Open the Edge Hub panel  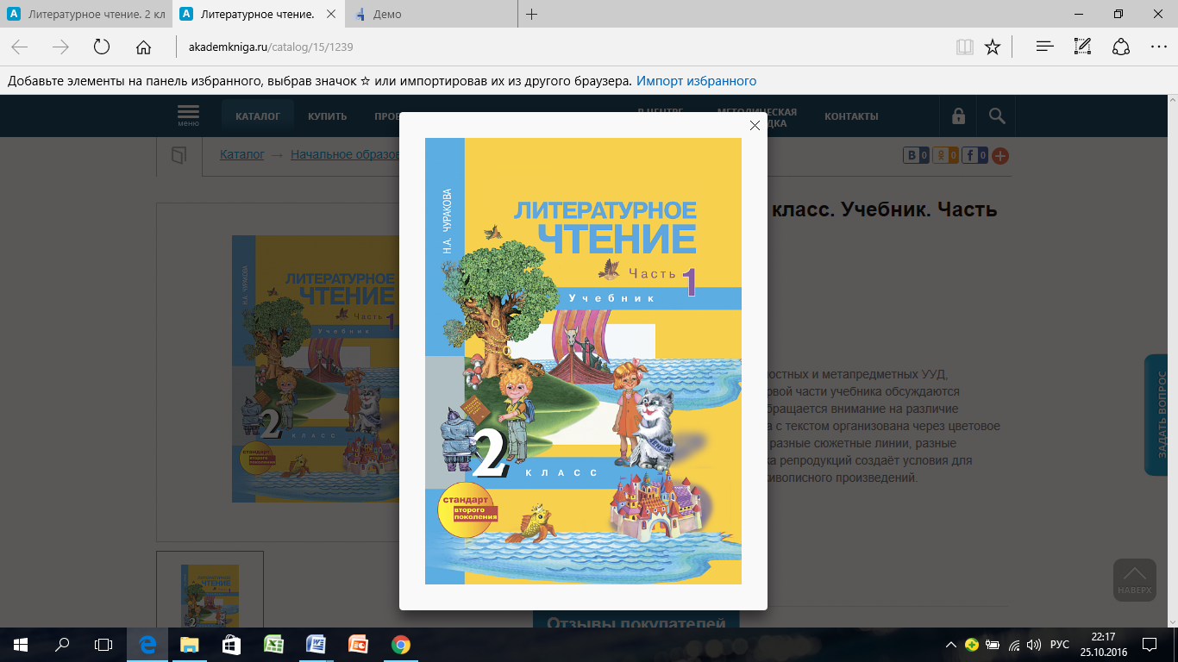coord(1044,47)
